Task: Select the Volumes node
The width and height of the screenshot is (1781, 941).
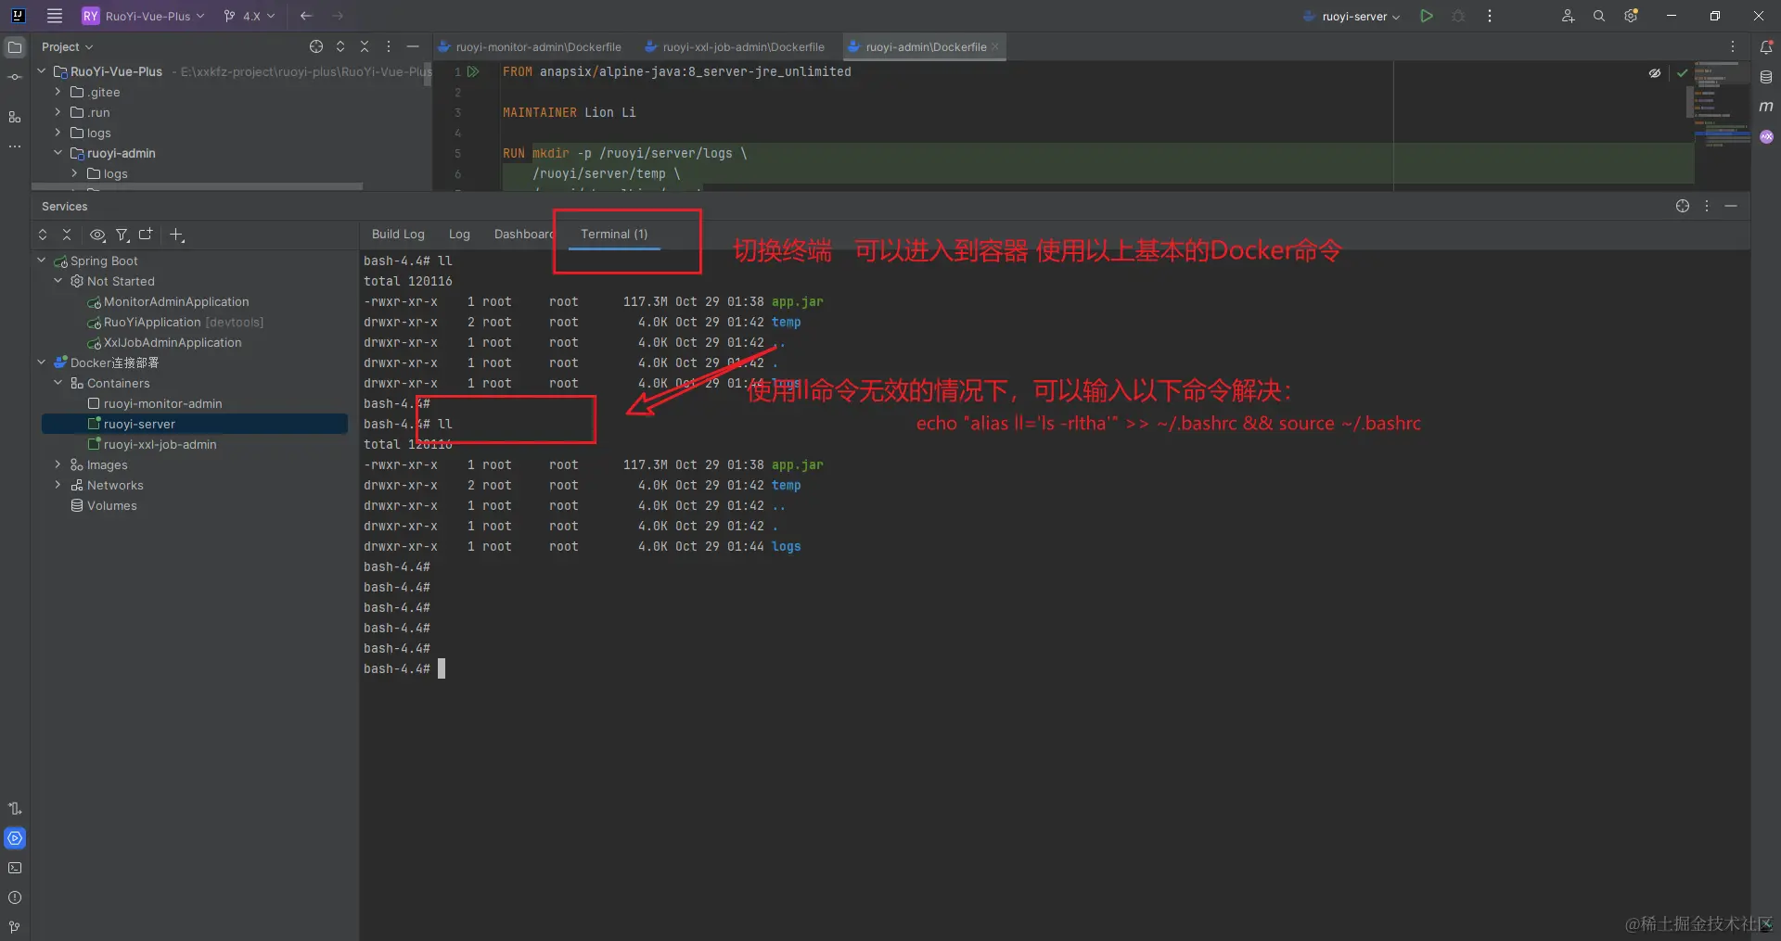Action: (x=104, y=505)
